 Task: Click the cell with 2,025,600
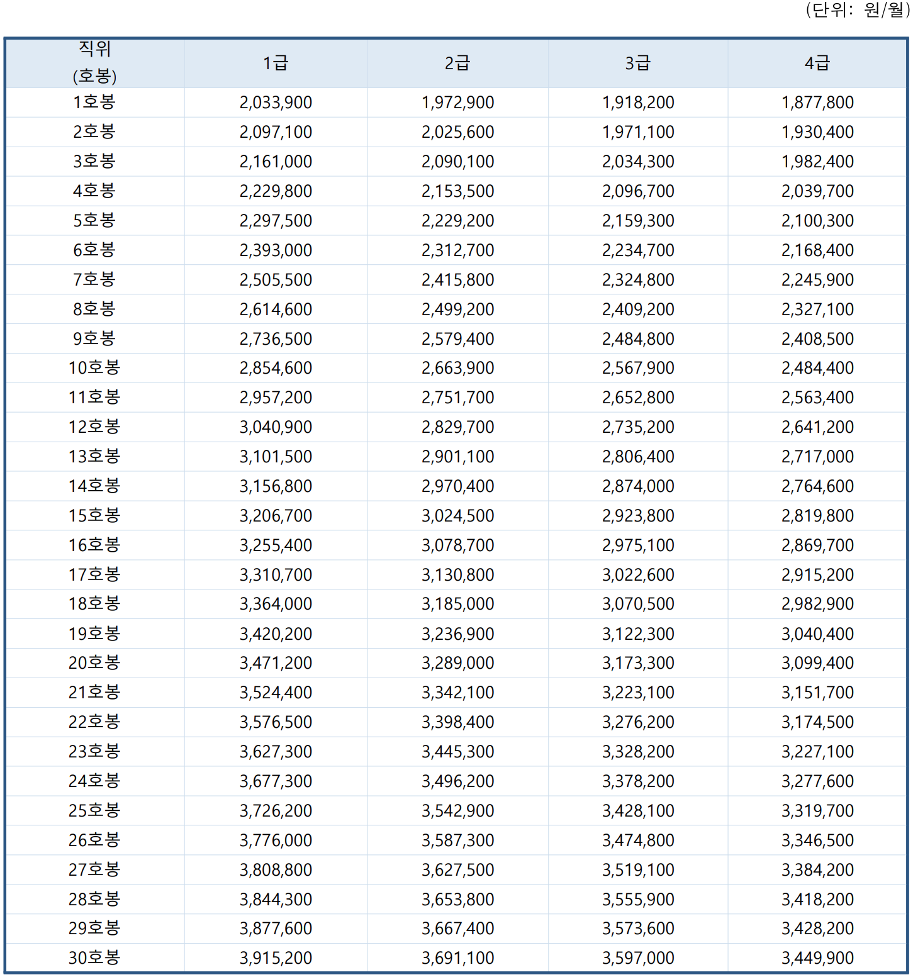pos(457,132)
